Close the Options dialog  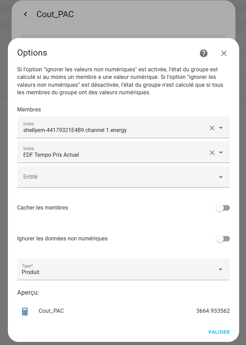pos(224,53)
